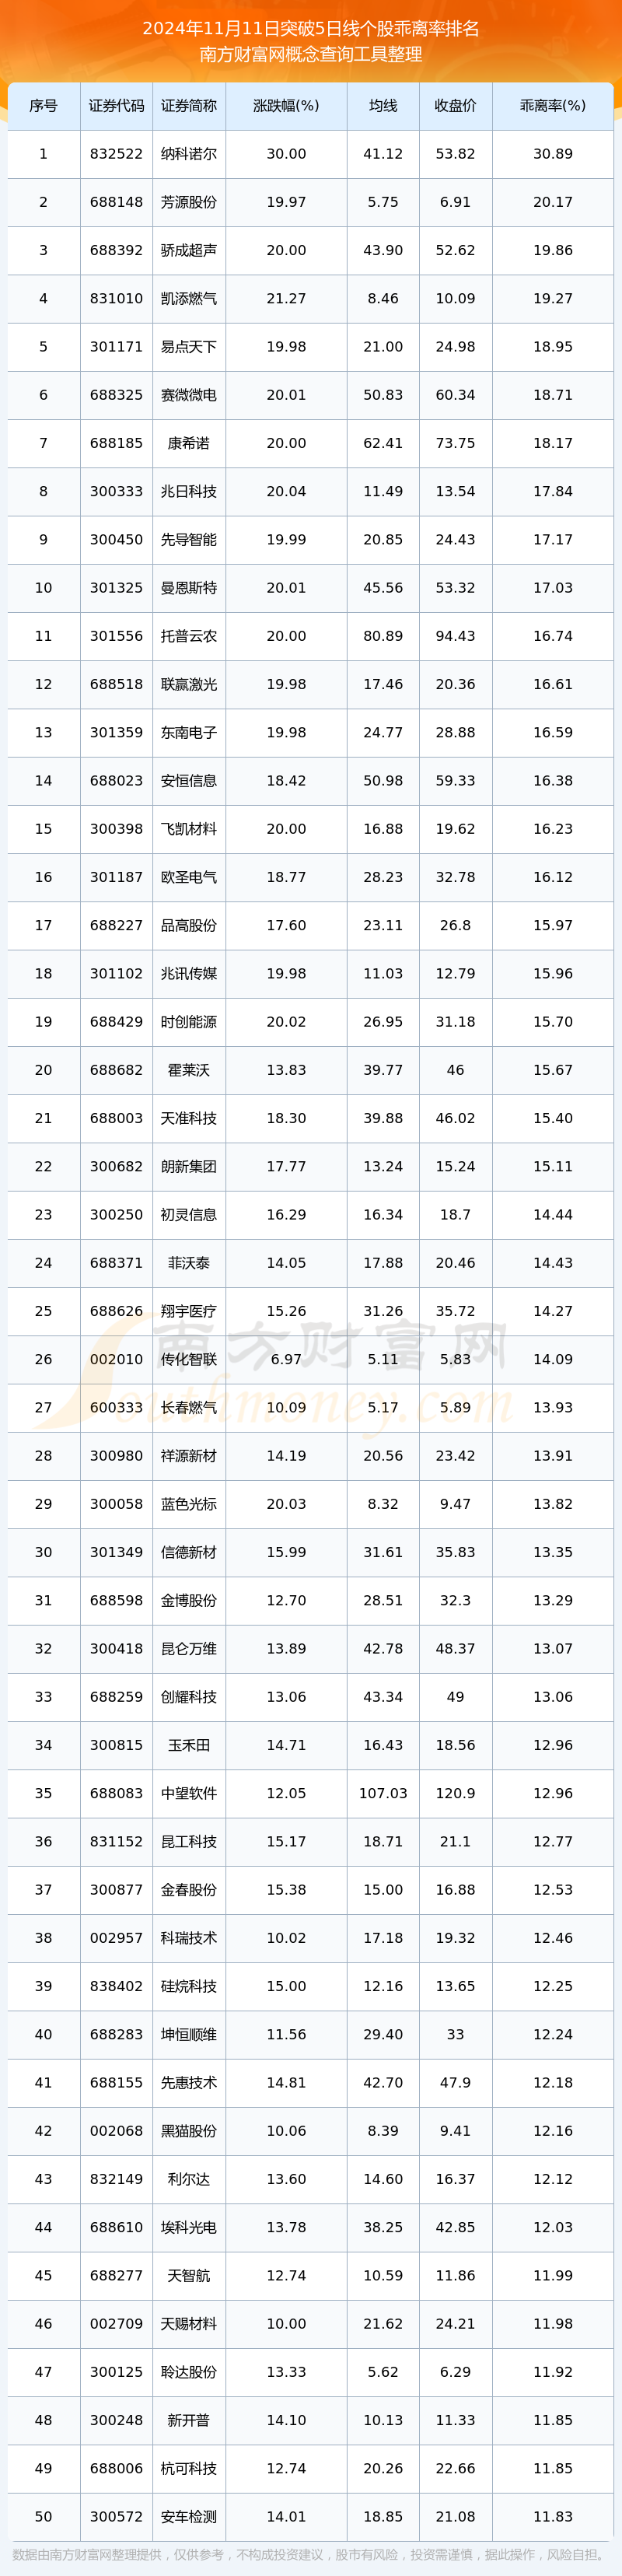Click stock name 凯添燃气
This screenshot has width=622, height=2576.
pyautogui.click(x=189, y=298)
